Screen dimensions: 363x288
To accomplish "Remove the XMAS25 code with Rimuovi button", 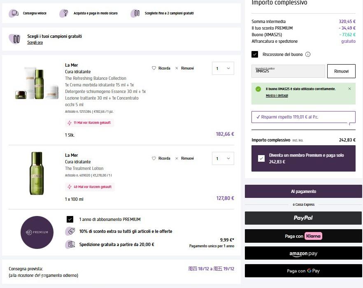I will click(341, 71).
